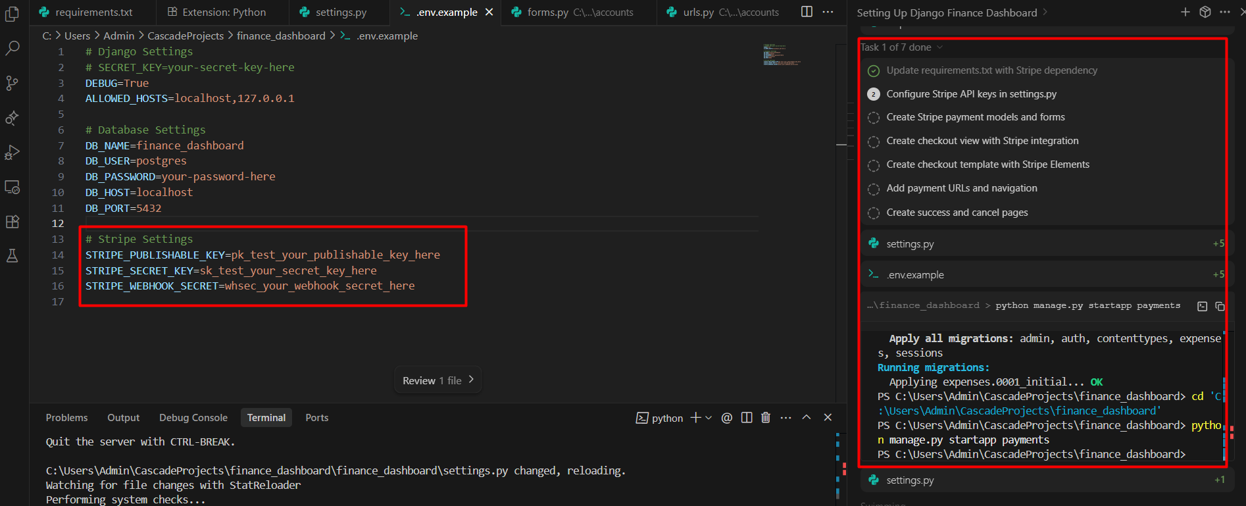The width and height of the screenshot is (1246, 506).
Task: Create a new terminal with plus icon
Action: pos(695,418)
